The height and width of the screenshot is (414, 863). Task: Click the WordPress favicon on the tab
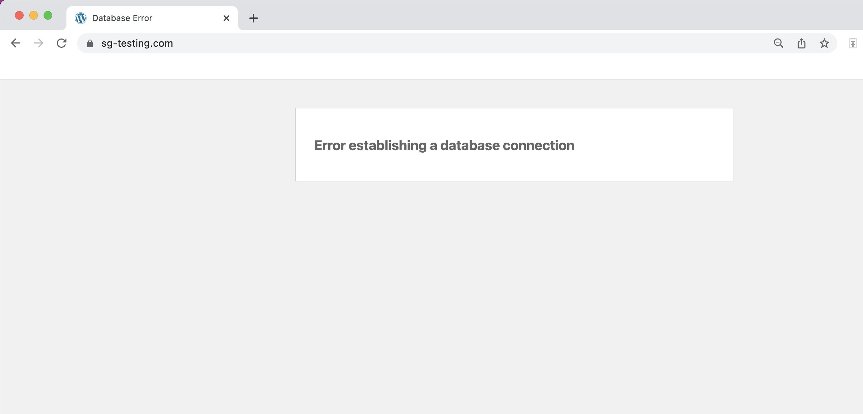click(81, 18)
